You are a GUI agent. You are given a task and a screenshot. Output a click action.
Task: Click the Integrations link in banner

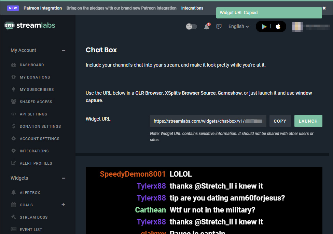pyautogui.click(x=192, y=8)
